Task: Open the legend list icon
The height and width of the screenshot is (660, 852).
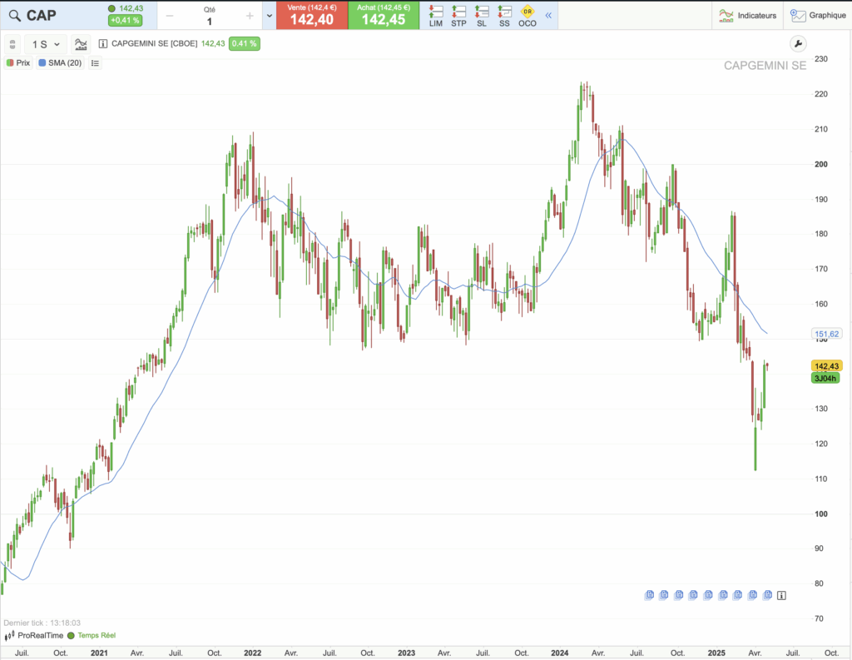Action: point(95,63)
